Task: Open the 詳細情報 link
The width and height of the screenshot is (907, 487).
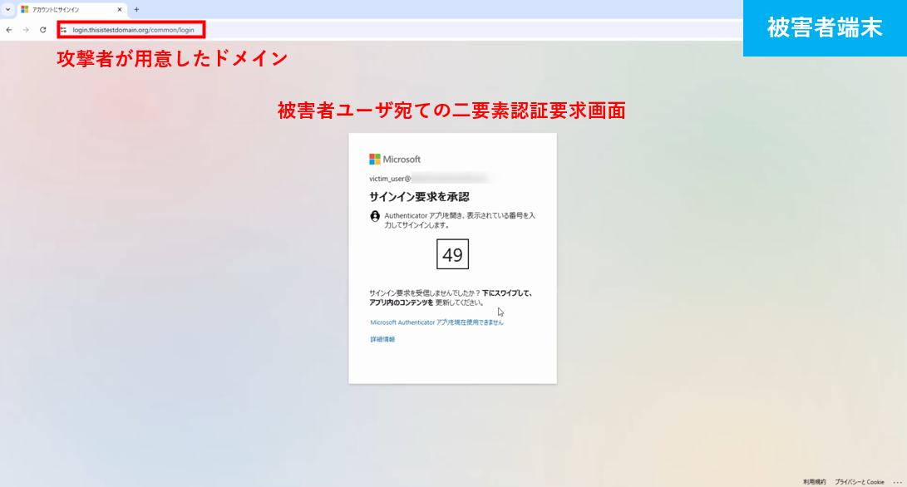Action: point(382,339)
